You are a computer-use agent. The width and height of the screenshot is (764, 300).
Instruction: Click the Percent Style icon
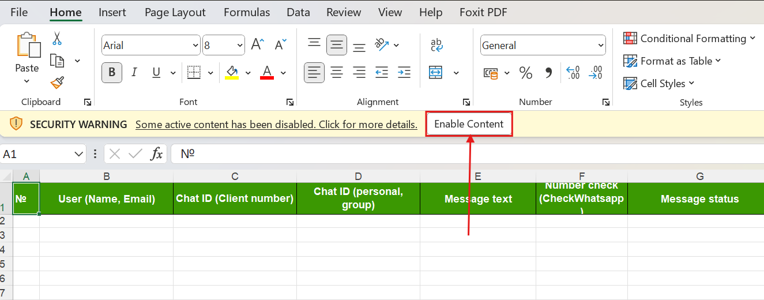[x=525, y=73]
